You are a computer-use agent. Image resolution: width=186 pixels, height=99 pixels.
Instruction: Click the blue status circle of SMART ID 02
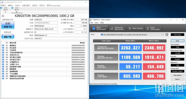(x=3, y=48)
